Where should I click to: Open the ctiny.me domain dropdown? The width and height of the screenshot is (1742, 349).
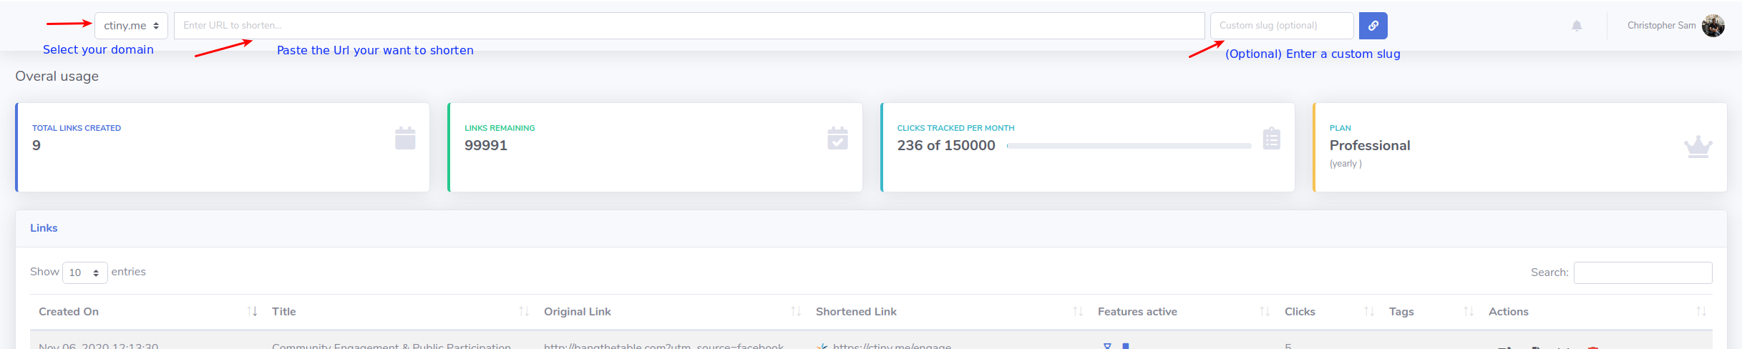pos(131,26)
